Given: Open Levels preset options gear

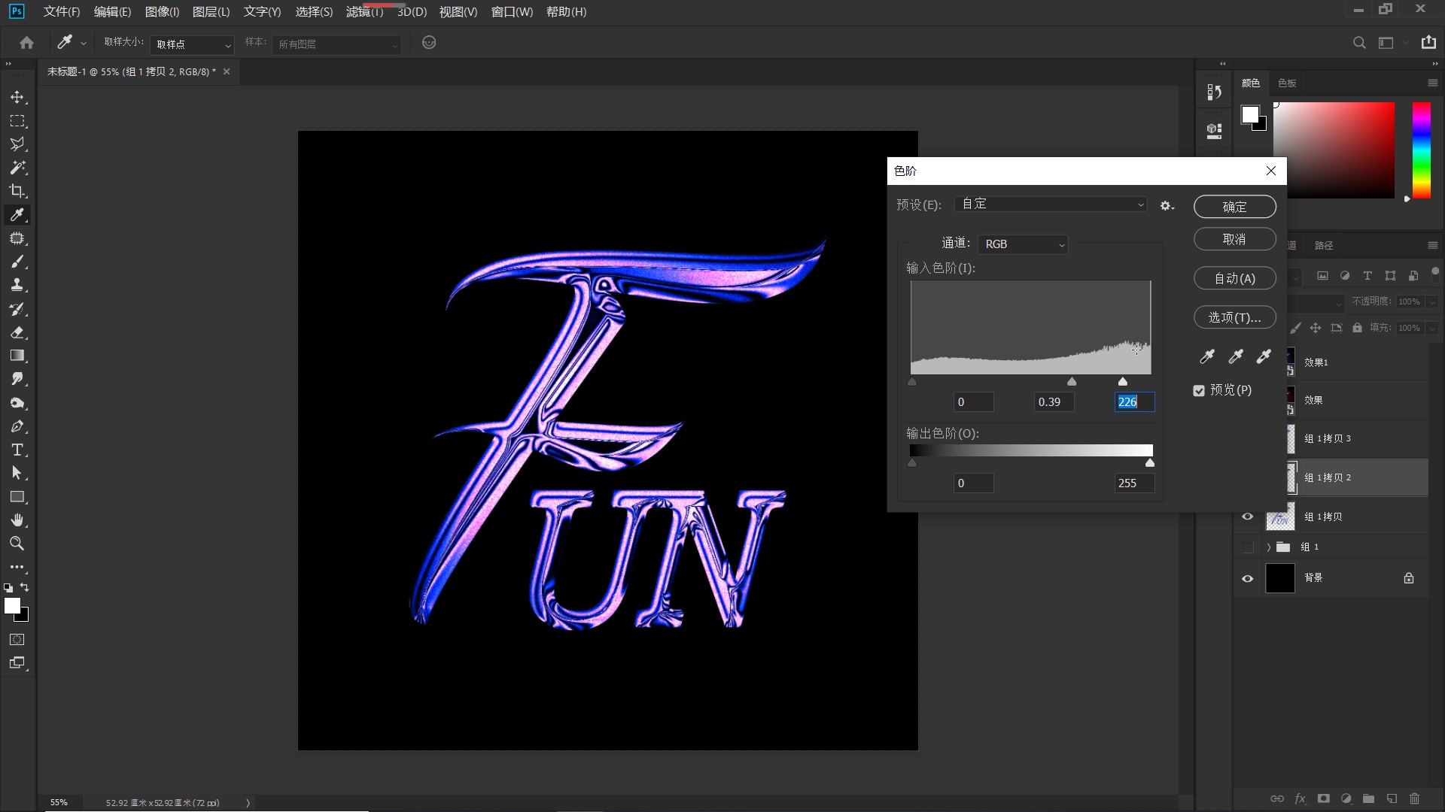Looking at the screenshot, I should (1167, 205).
